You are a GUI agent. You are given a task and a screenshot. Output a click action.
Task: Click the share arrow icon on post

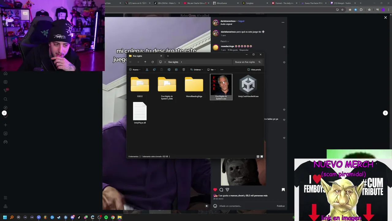click(x=227, y=190)
